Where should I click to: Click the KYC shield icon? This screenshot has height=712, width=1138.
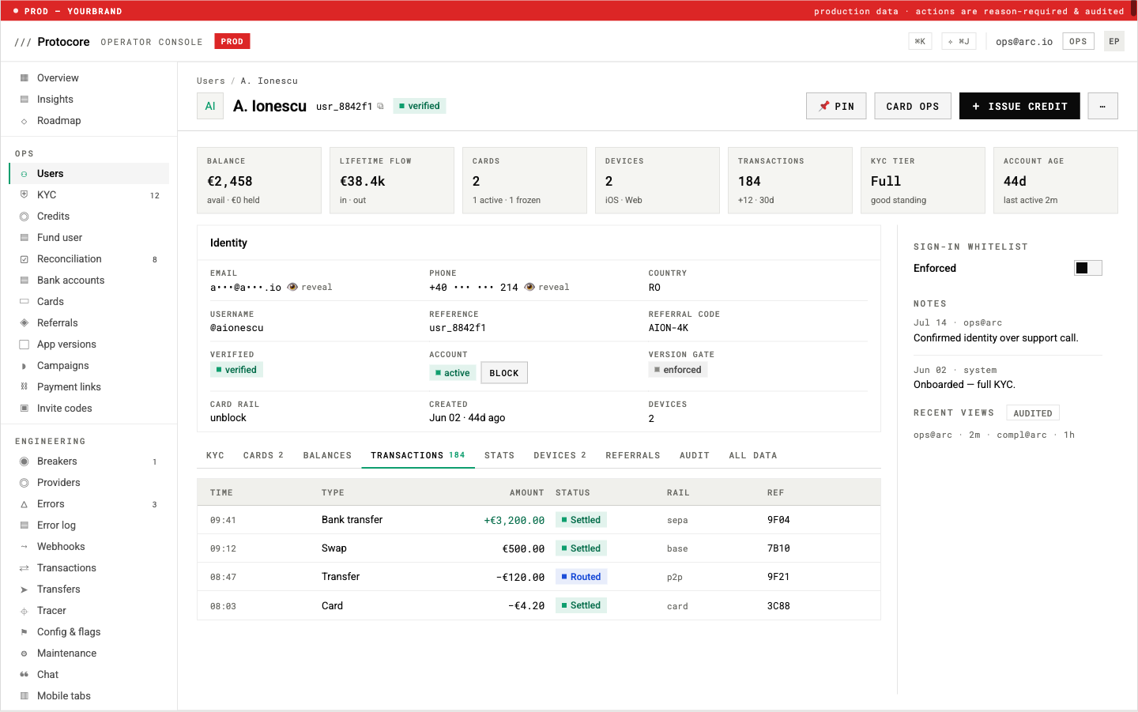[x=24, y=195]
